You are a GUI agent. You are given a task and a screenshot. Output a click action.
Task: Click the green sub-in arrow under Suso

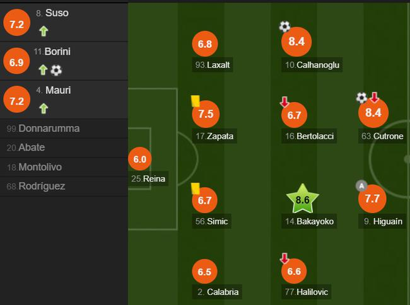(x=43, y=31)
